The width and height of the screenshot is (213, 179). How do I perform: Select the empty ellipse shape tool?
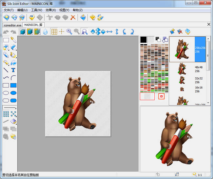tap(6, 93)
